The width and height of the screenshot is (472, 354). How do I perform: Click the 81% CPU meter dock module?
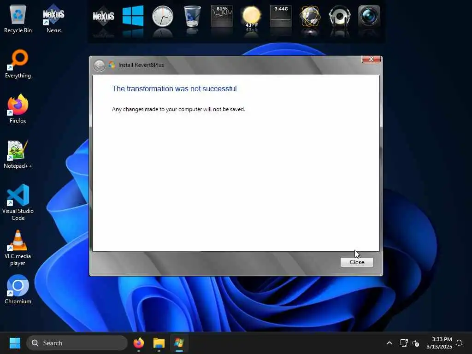point(222,16)
